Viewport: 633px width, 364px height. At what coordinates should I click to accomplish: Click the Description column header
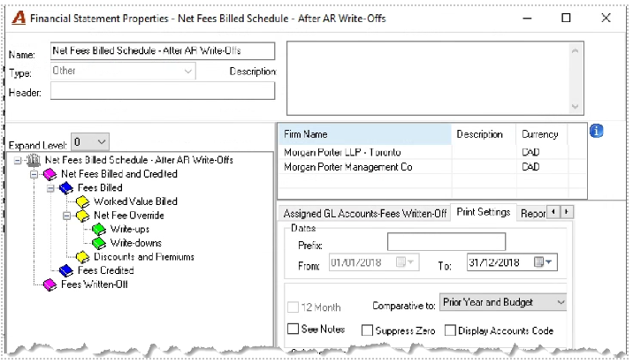click(x=484, y=134)
